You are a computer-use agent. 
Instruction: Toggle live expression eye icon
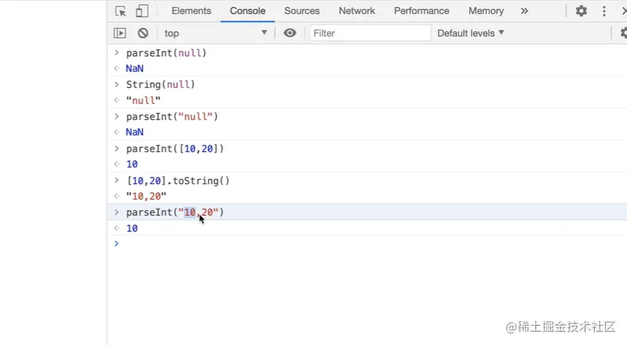290,33
